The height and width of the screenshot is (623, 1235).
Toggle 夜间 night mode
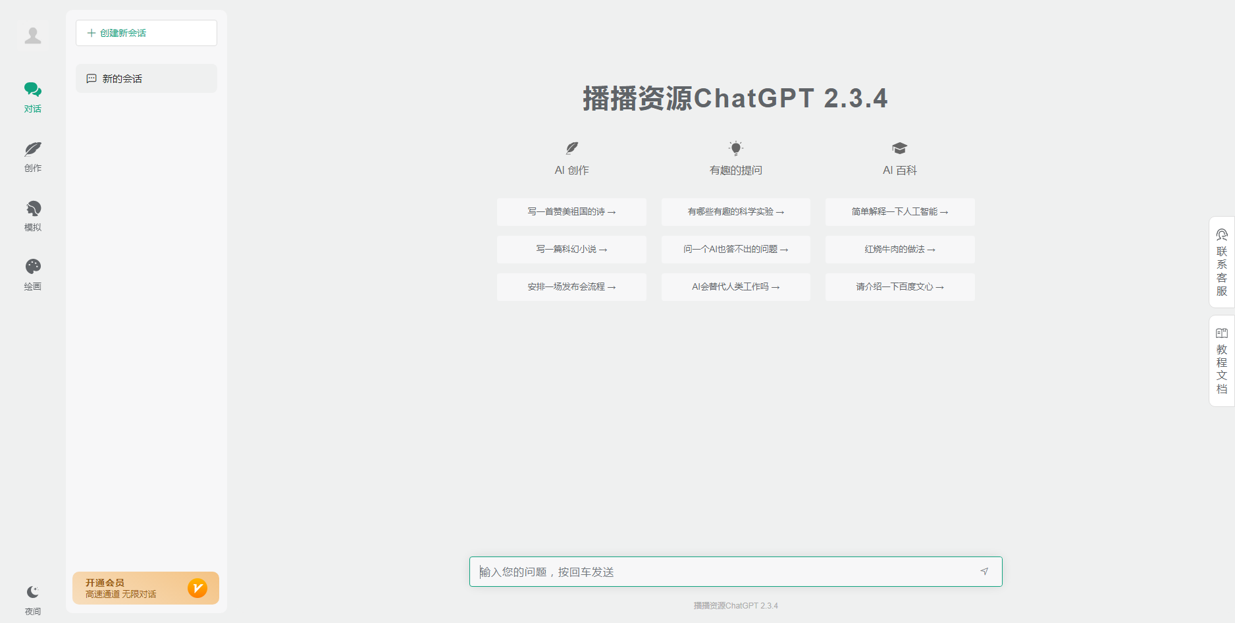tap(33, 600)
